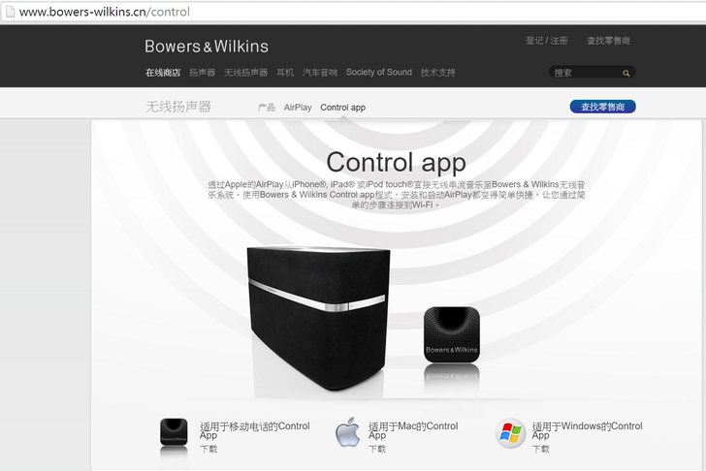Open the 无线扬声器 navigation item
This screenshot has width=706, height=471.
(246, 73)
